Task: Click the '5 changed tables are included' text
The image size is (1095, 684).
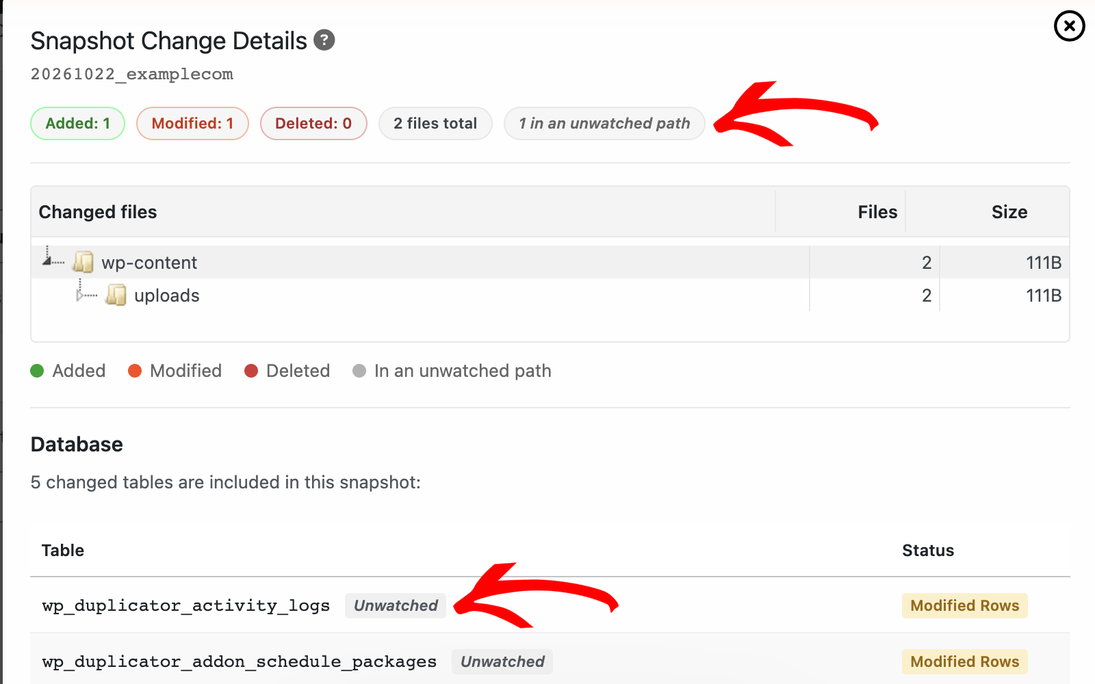Action: pyautogui.click(x=226, y=483)
